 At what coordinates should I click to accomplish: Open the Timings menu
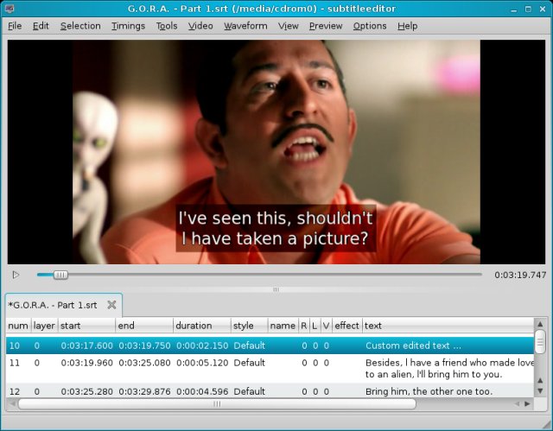tap(128, 26)
